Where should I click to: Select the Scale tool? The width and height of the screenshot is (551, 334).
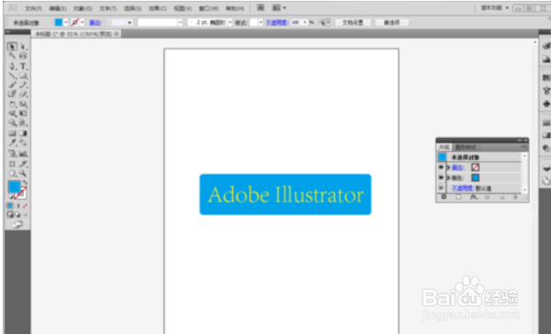coord(23,104)
